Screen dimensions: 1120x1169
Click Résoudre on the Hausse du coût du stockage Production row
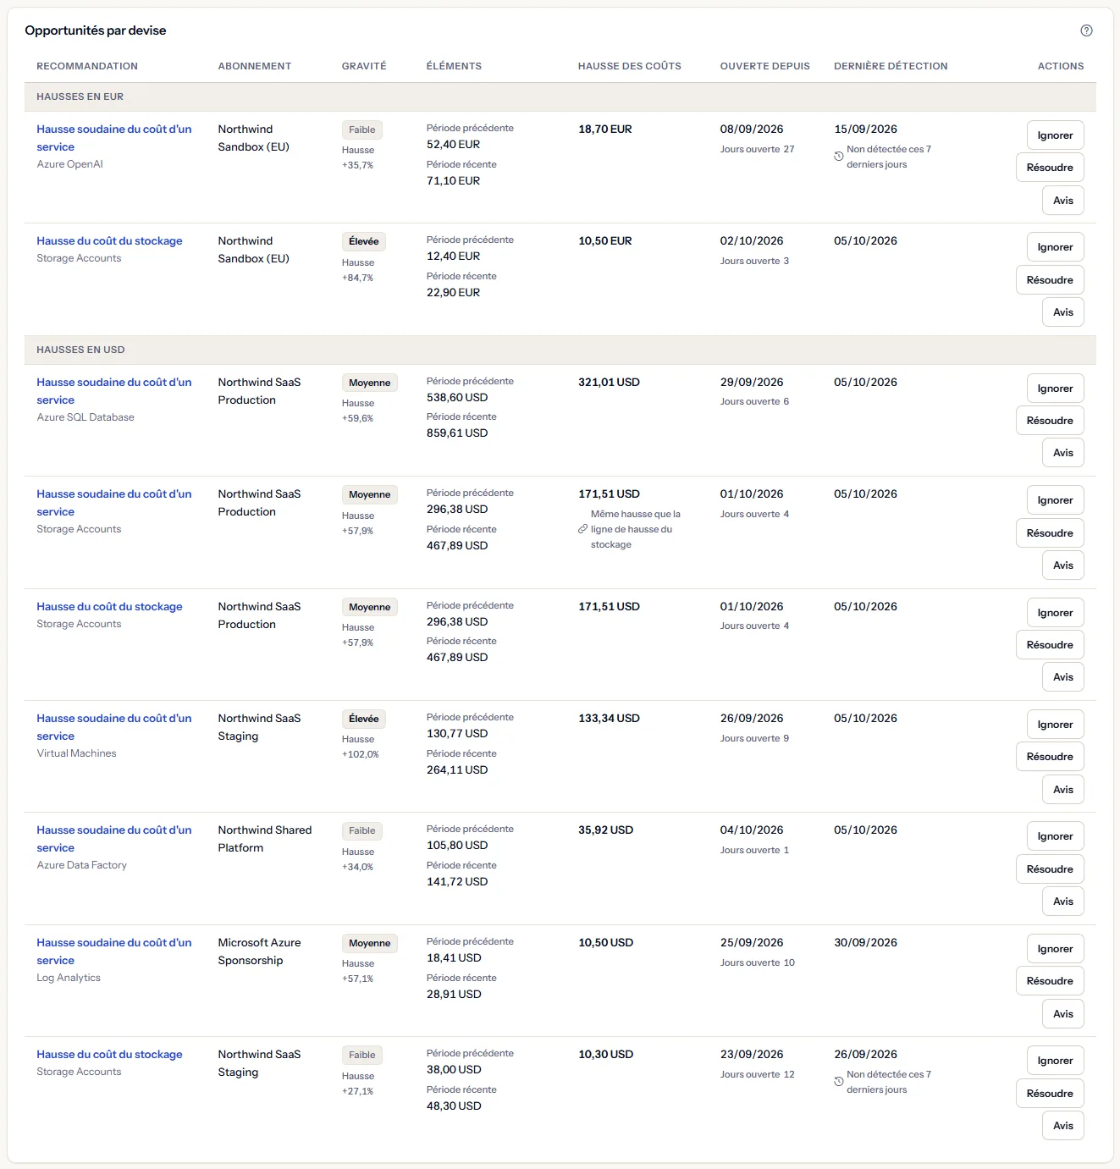(1050, 645)
